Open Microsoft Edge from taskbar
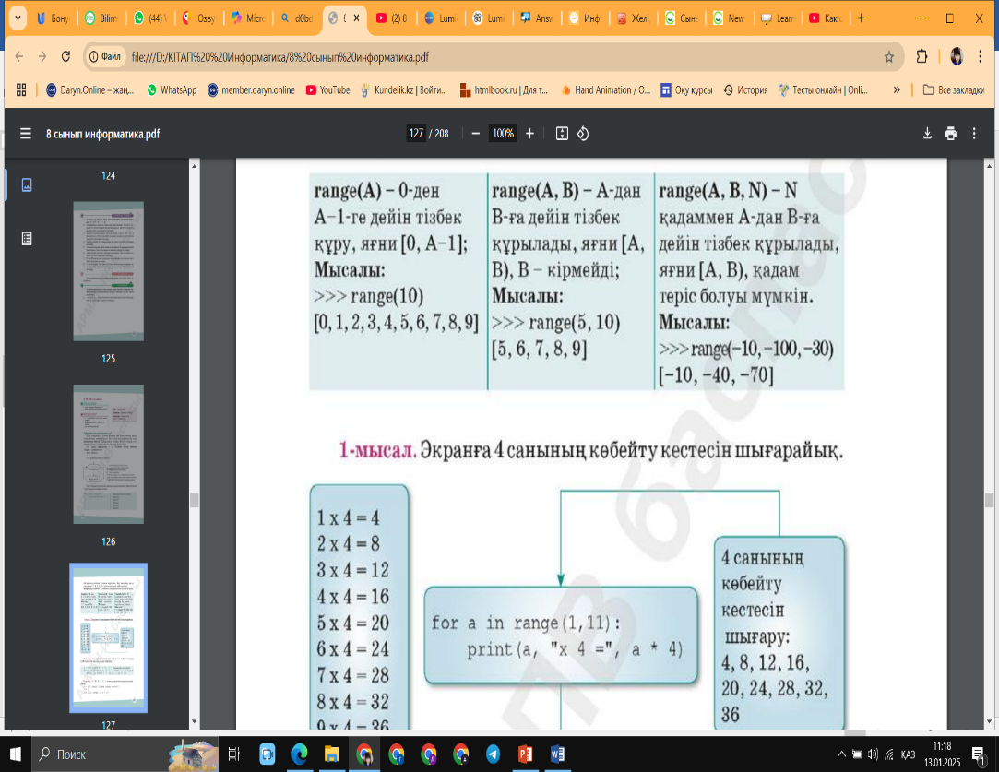999x772 pixels. click(300, 754)
